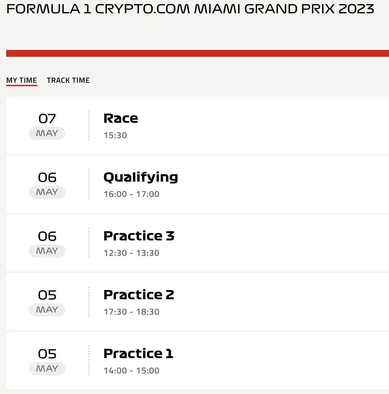389x394 pixels.
Task: Click the red divider bar under heading
Action: (x=198, y=53)
